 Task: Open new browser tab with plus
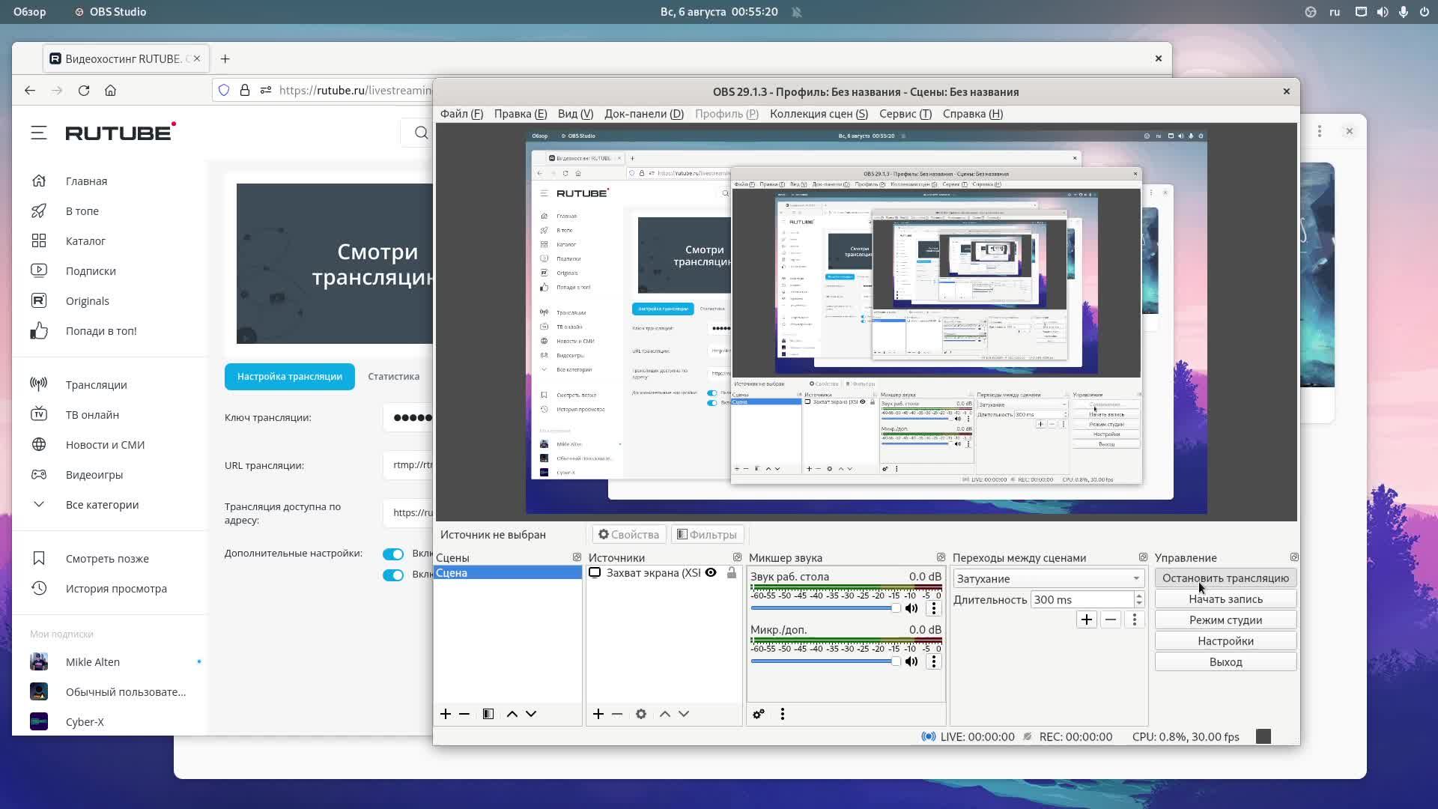(x=225, y=58)
